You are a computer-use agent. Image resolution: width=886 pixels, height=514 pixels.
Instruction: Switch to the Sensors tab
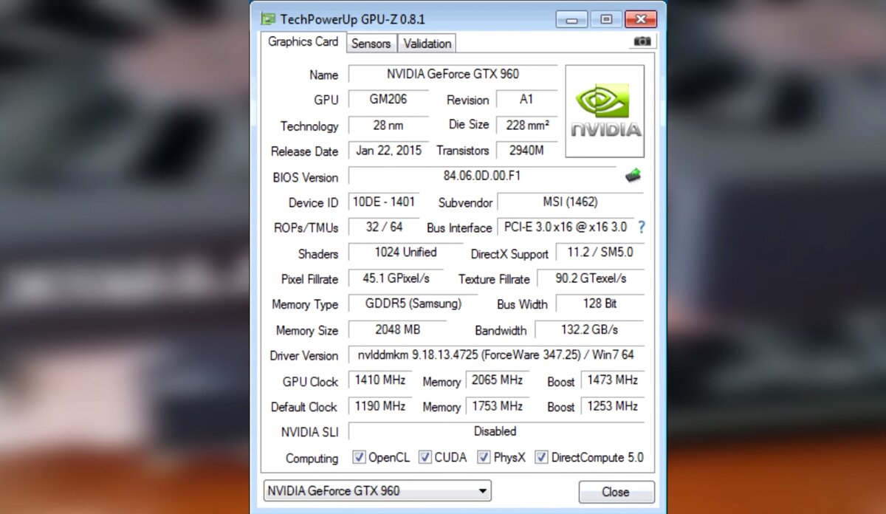(x=371, y=44)
